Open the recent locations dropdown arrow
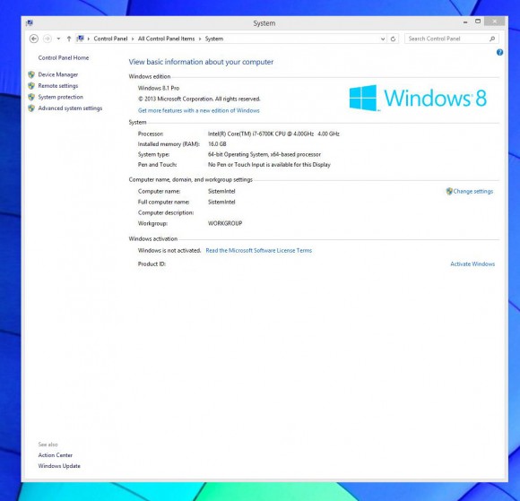This screenshot has height=501, width=520. point(58,39)
